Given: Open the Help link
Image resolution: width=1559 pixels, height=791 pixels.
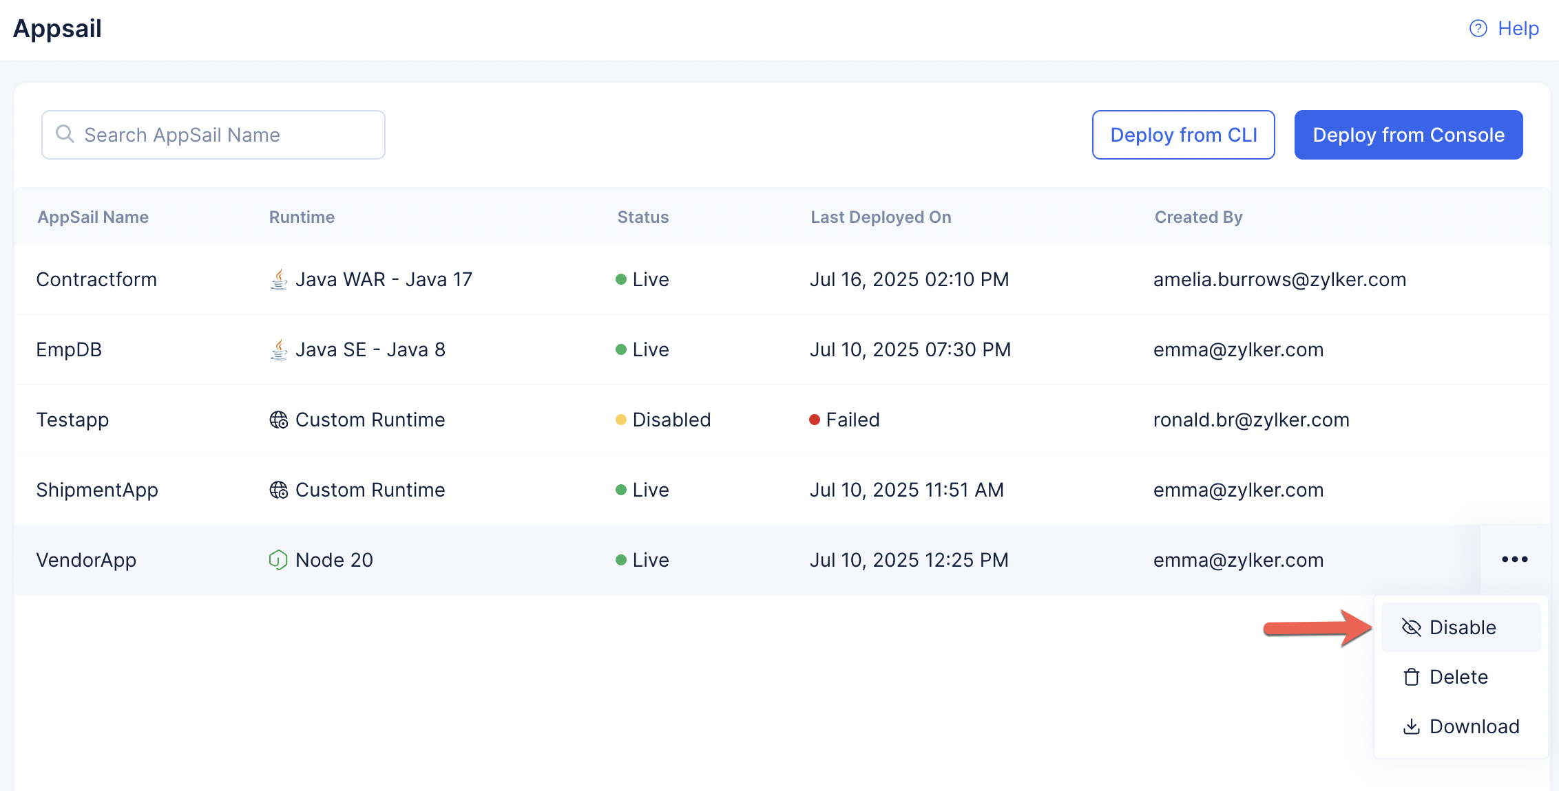Looking at the screenshot, I should [1518, 28].
